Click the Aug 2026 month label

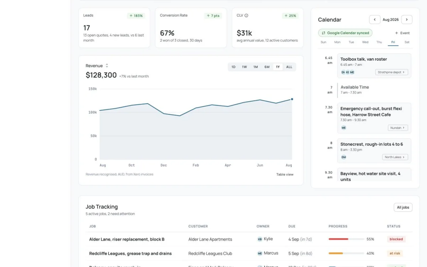391,20
